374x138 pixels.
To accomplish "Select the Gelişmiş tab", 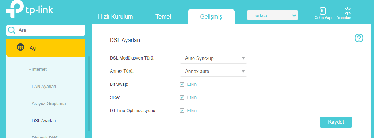I will point(211,17).
